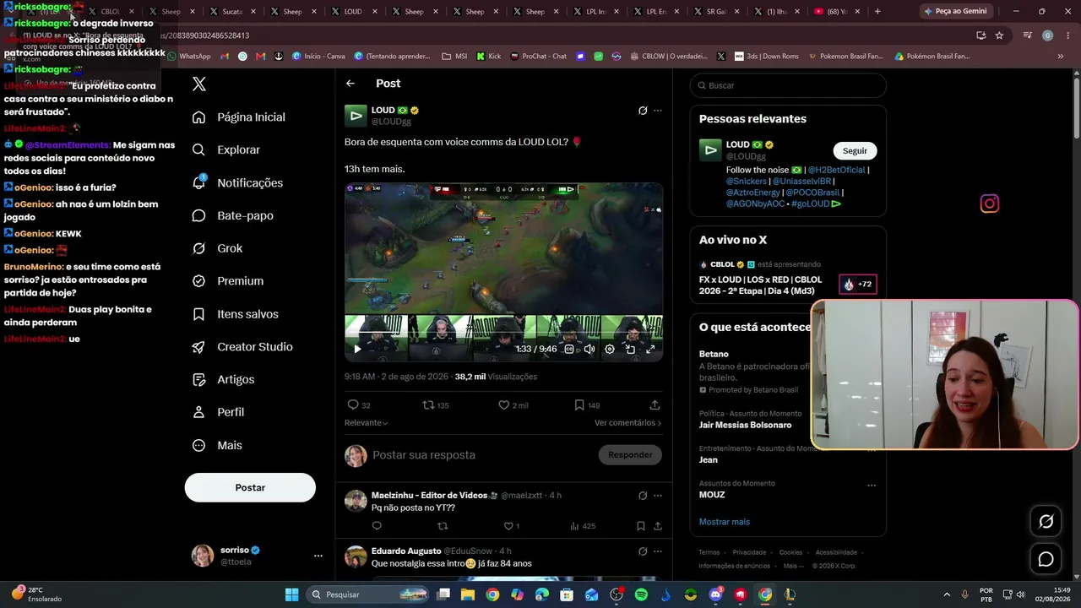Open the Premium page
Screen dimensions: 1081x608
pyautogui.click(x=228, y=281)
